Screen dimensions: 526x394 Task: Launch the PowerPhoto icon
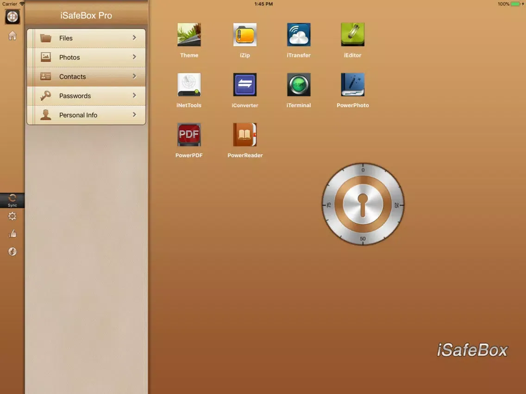(x=352, y=85)
